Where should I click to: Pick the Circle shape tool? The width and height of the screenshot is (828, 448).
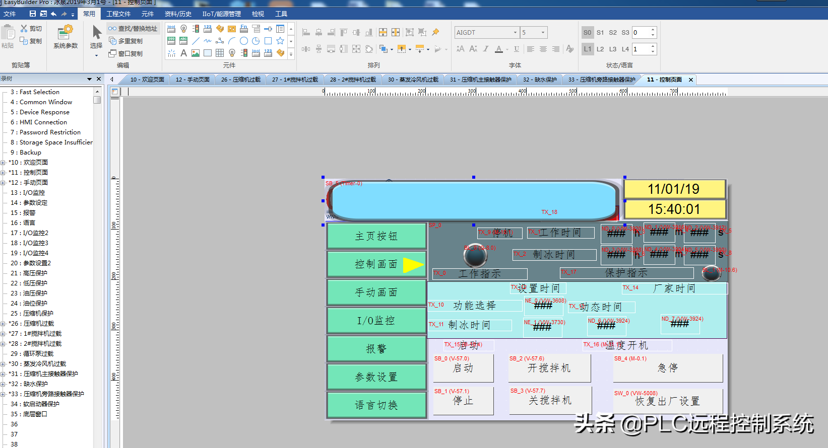pos(244,41)
